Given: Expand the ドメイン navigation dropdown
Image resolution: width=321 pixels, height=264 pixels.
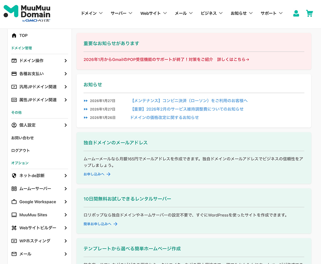Looking at the screenshot, I should (91, 13).
